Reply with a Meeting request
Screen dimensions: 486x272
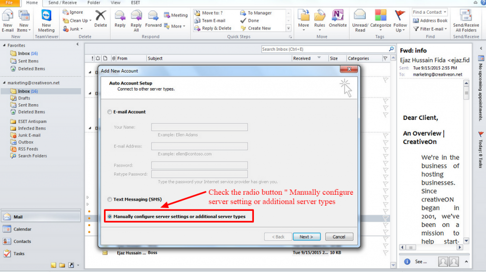point(176,15)
